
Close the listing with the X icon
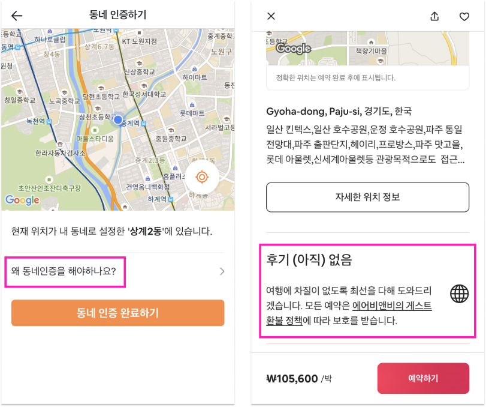pos(271,16)
